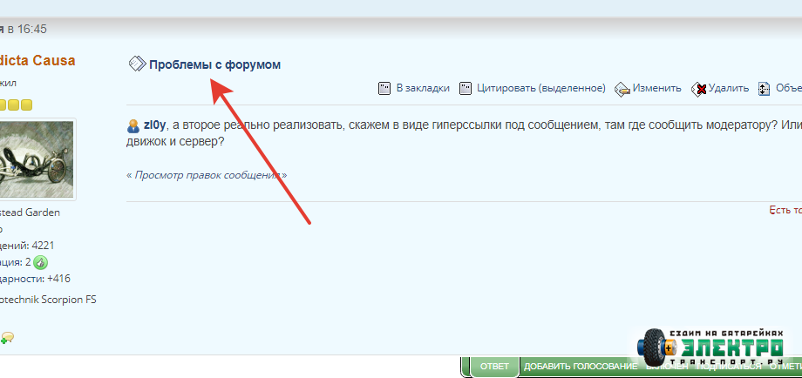Click the speech bubble icon under profile
Image resolution: width=802 pixels, height=378 pixels.
tap(7, 338)
